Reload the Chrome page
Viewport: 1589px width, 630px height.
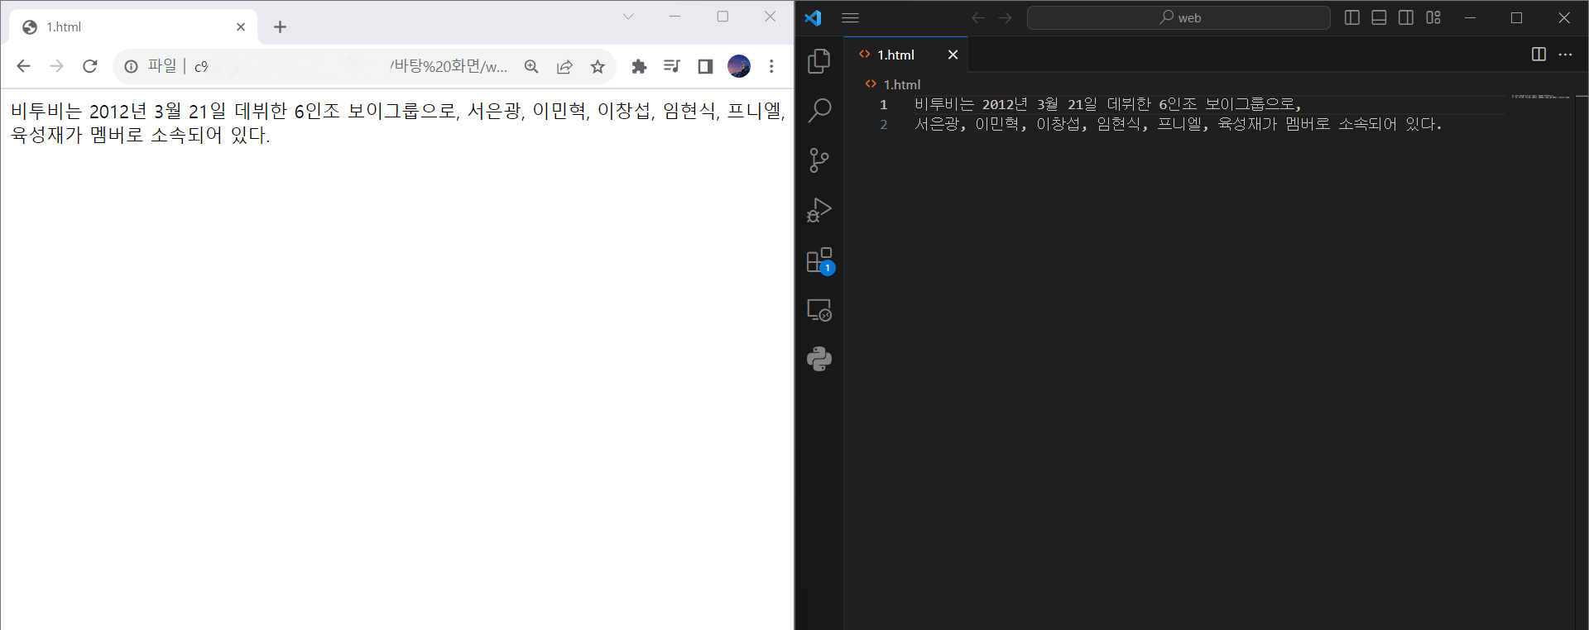[x=90, y=66]
